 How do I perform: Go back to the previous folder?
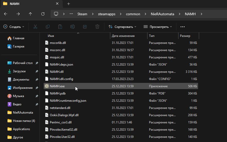coord(6,14)
